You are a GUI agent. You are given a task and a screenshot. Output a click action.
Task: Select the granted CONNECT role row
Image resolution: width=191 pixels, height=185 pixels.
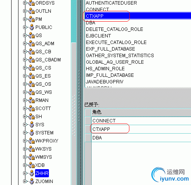141,121
